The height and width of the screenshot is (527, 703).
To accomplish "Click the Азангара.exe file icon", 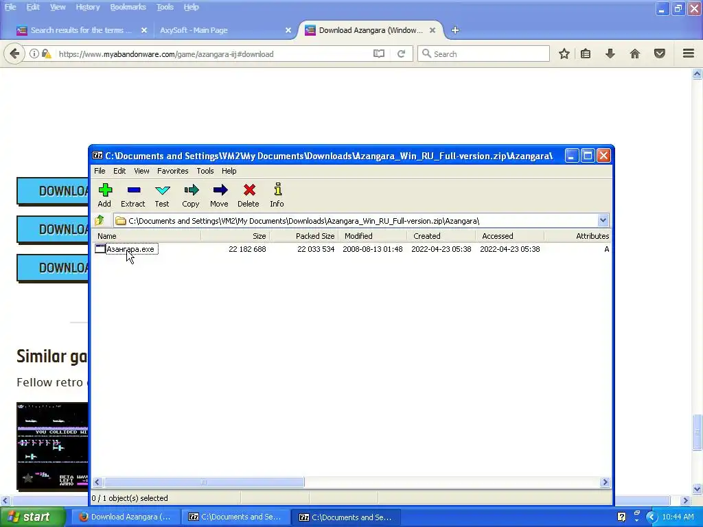I will point(100,248).
